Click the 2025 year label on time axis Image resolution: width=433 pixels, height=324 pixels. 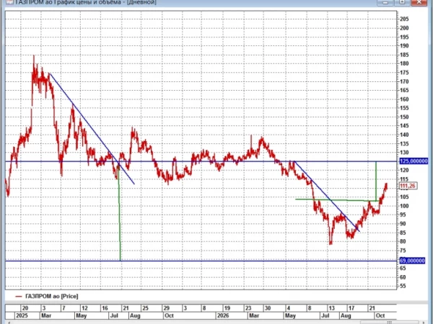tap(22, 316)
